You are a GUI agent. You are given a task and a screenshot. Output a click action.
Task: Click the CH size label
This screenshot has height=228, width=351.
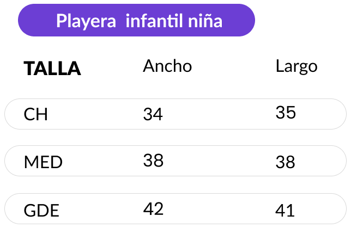tap(35, 114)
